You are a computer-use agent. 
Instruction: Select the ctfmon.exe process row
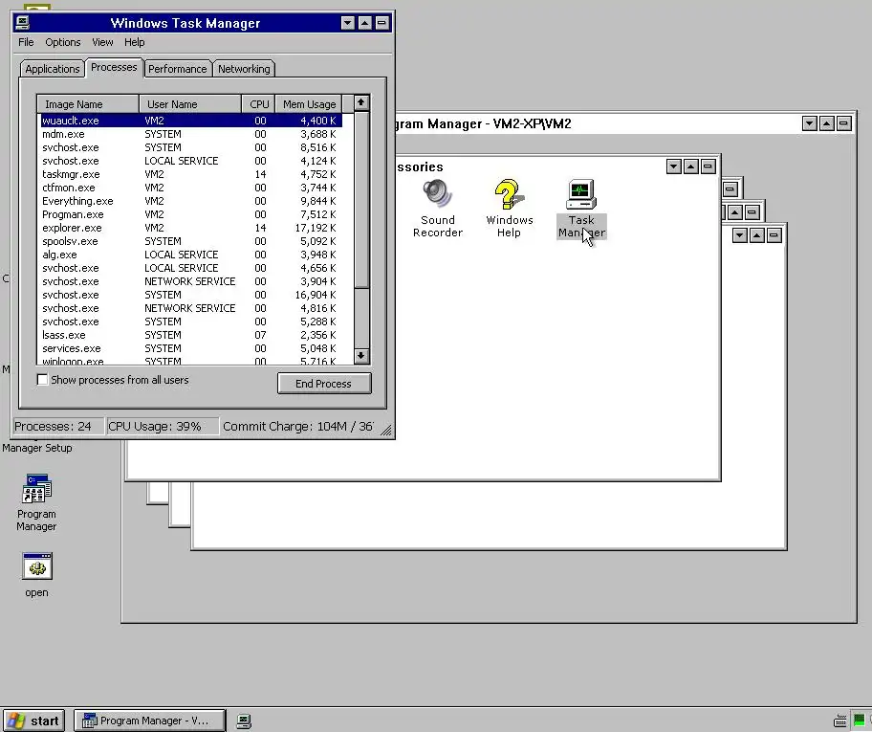[191, 188]
